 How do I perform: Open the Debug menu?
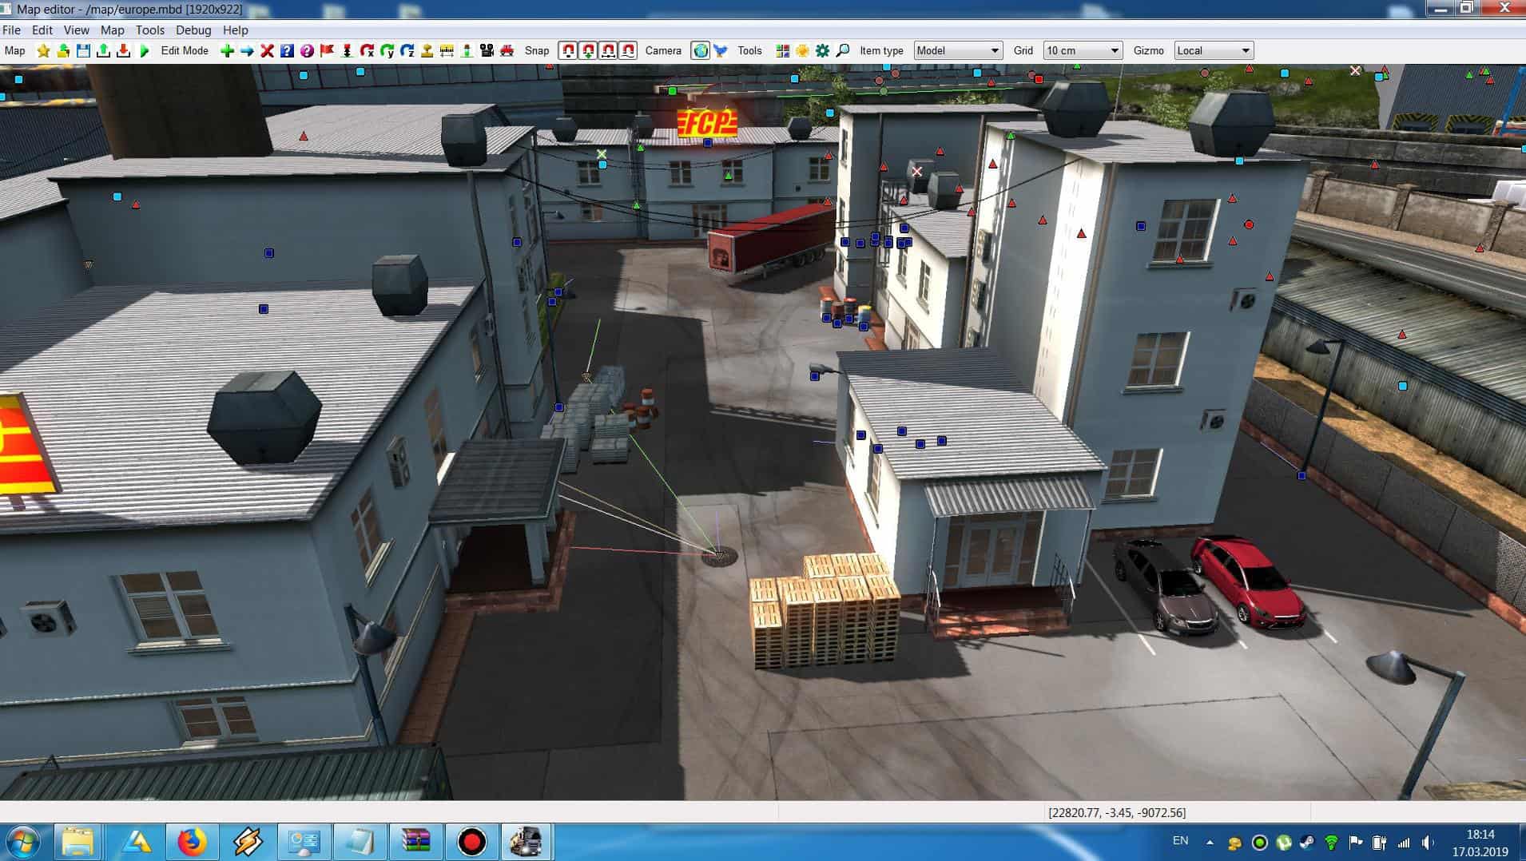(x=193, y=30)
